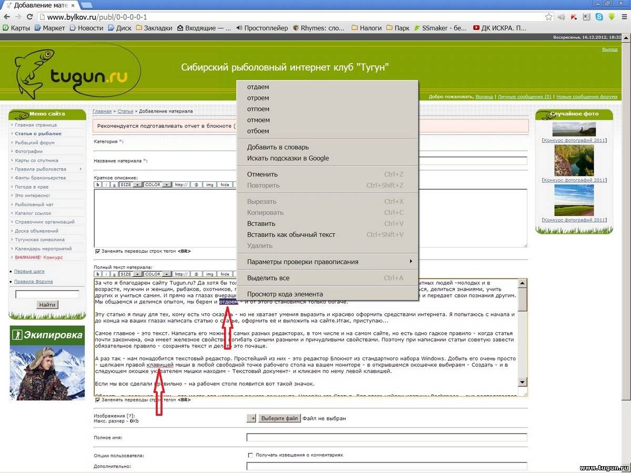Image resolution: width=631 pixels, height=473 pixels.
Task: Select 'Отменить' in context menu
Action: tap(327, 174)
